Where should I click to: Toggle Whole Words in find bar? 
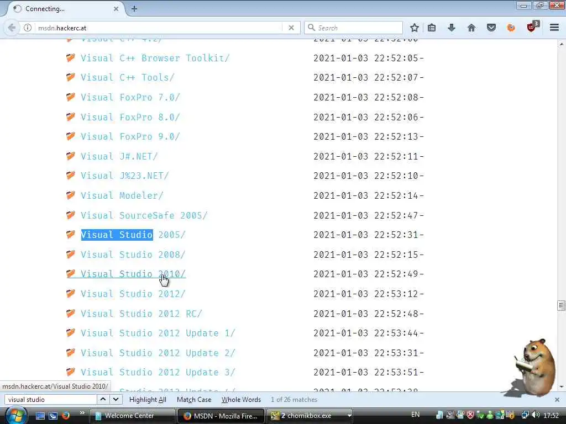(x=241, y=400)
